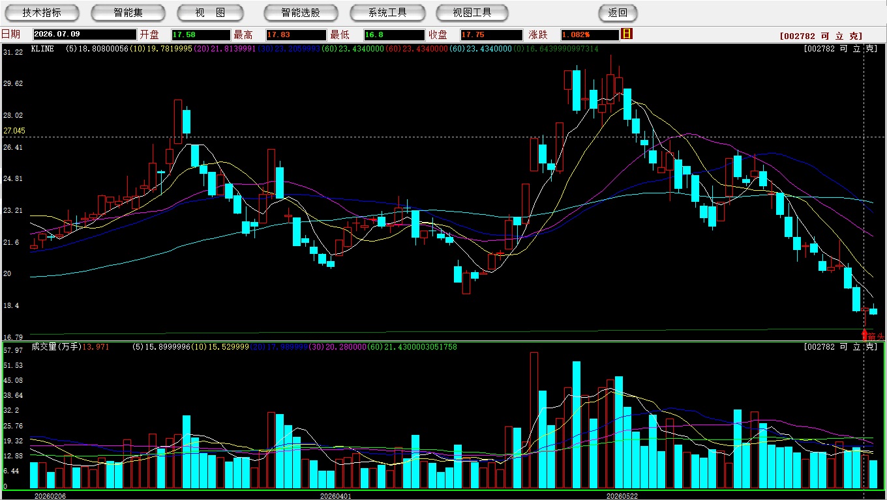Click the 20260401 date marker on timeline

(x=335, y=496)
